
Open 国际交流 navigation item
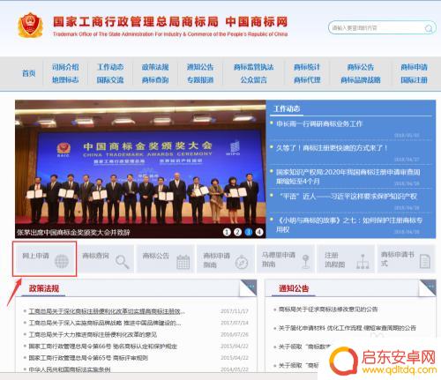pos(110,79)
